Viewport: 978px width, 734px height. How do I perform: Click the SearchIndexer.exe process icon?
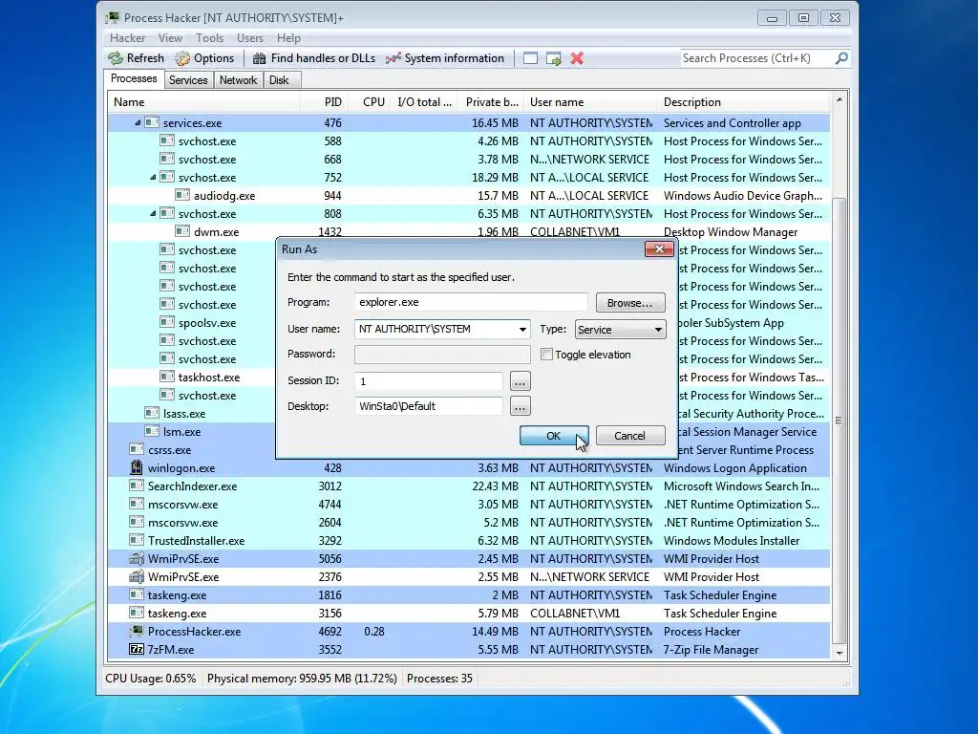pos(136,486)
